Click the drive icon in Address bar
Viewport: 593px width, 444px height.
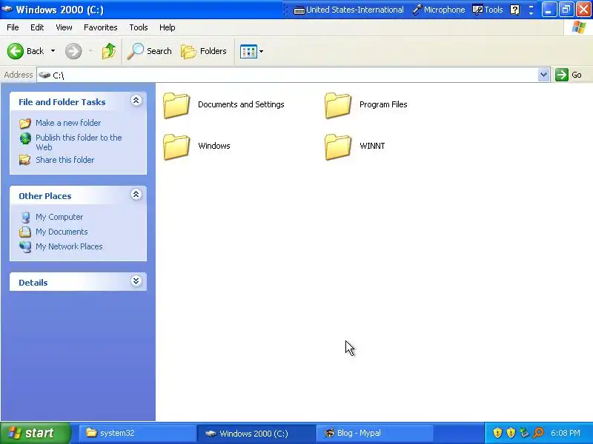(44, 75)
